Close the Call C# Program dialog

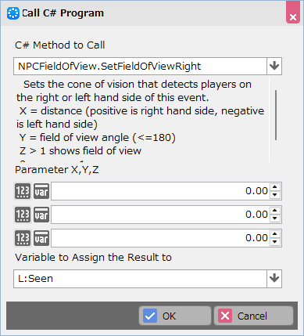click(x=293, y=13)
